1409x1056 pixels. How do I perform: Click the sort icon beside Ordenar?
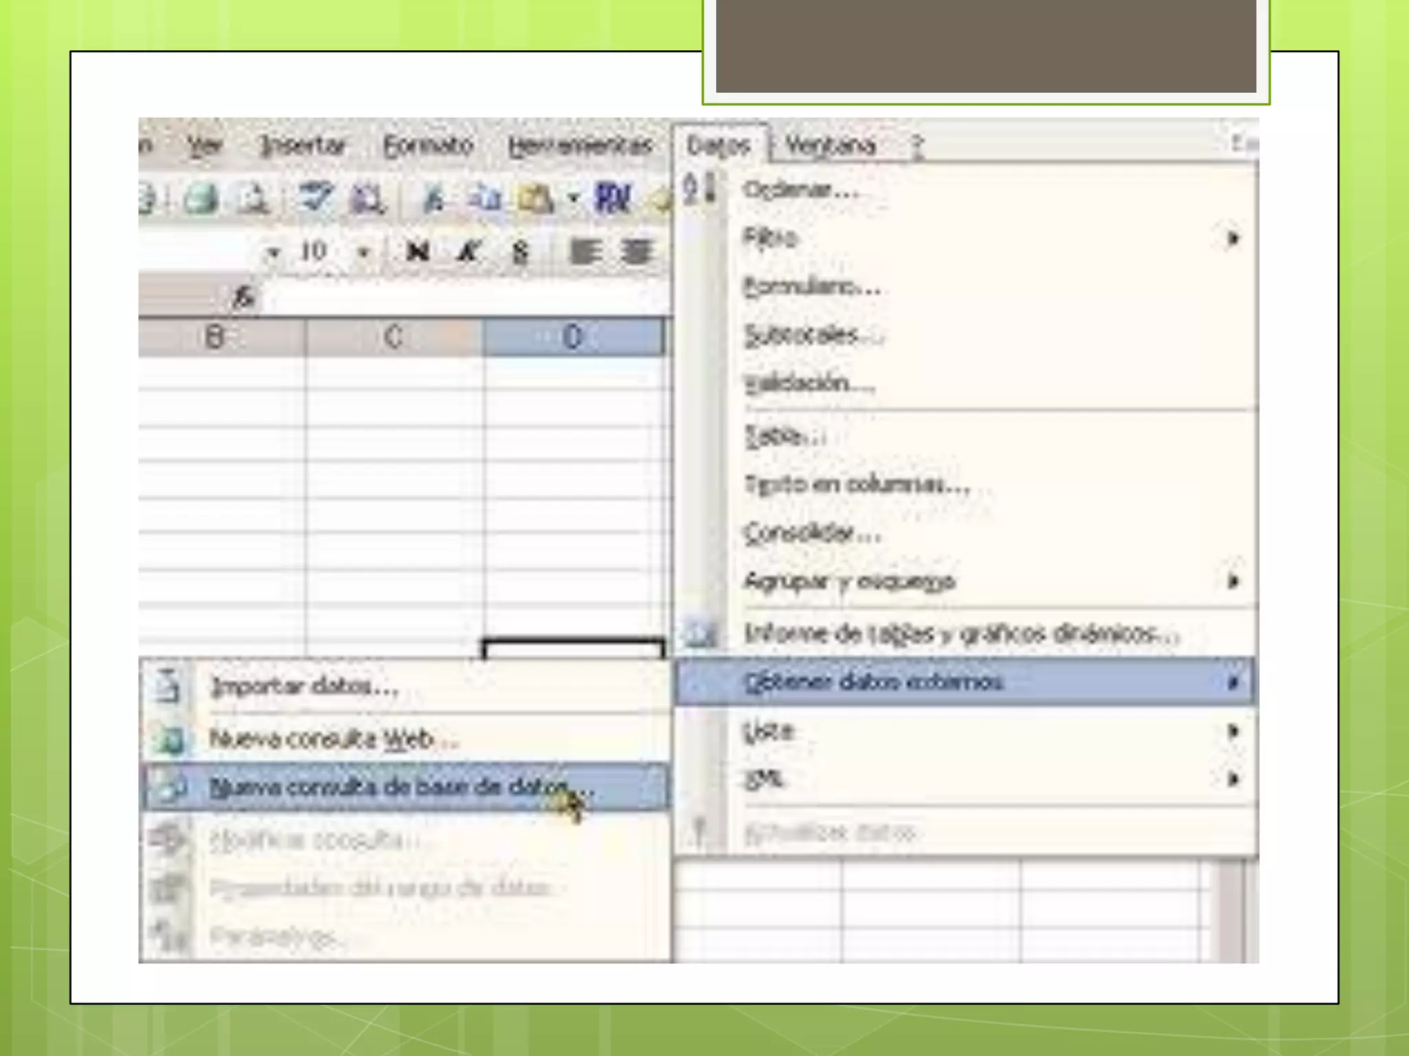700,188
